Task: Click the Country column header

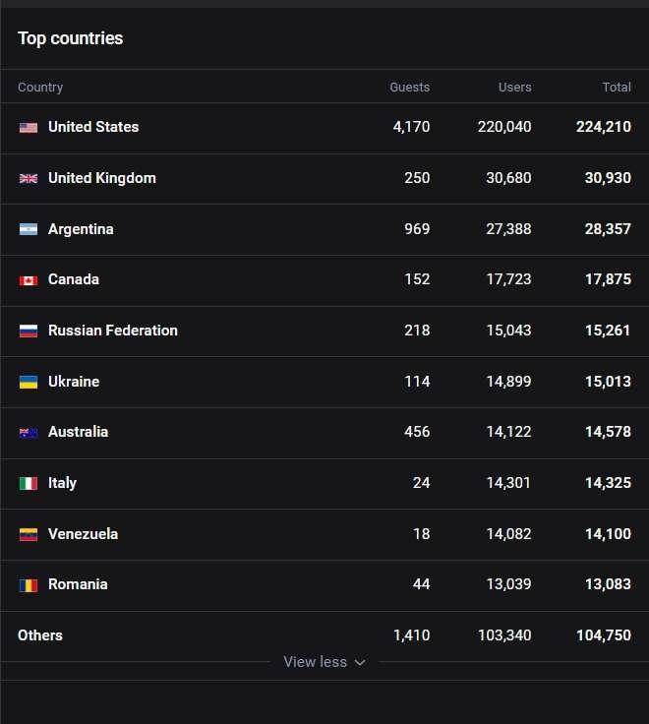Action: pos(40,87)
